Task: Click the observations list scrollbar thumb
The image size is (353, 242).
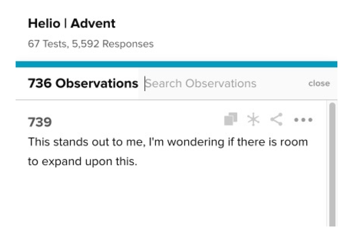Action: tap(332, 164)
